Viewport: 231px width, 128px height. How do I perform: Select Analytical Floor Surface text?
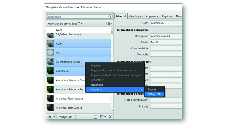click(69, 98)
